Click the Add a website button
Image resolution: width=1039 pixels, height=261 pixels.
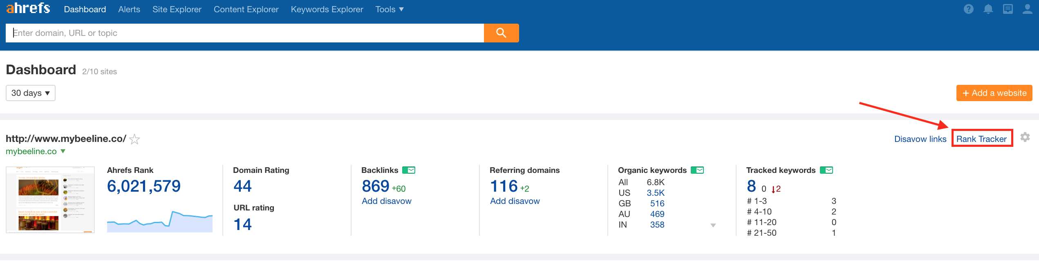(x=994, y=93)
